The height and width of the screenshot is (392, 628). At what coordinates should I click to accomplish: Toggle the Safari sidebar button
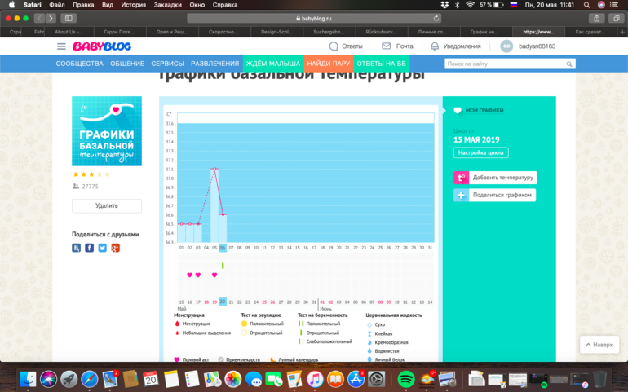point(68,18)
